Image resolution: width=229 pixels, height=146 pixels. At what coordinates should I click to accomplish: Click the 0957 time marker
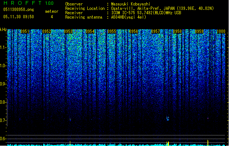click(x=155, y=31)
